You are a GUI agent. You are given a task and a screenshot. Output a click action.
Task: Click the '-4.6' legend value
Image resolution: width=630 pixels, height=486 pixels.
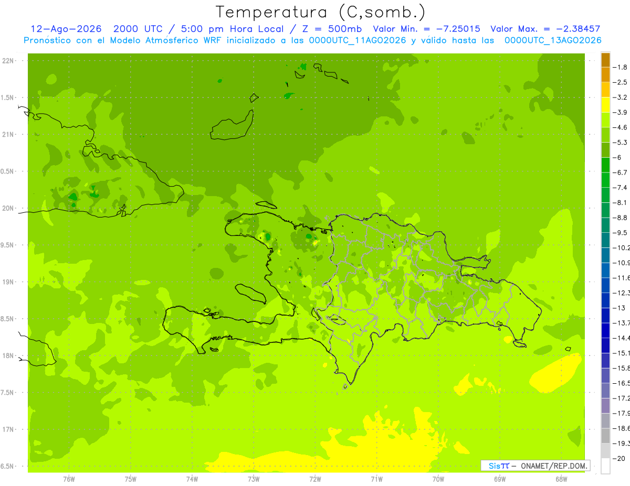pyautogui.click(x=620, y=127)
